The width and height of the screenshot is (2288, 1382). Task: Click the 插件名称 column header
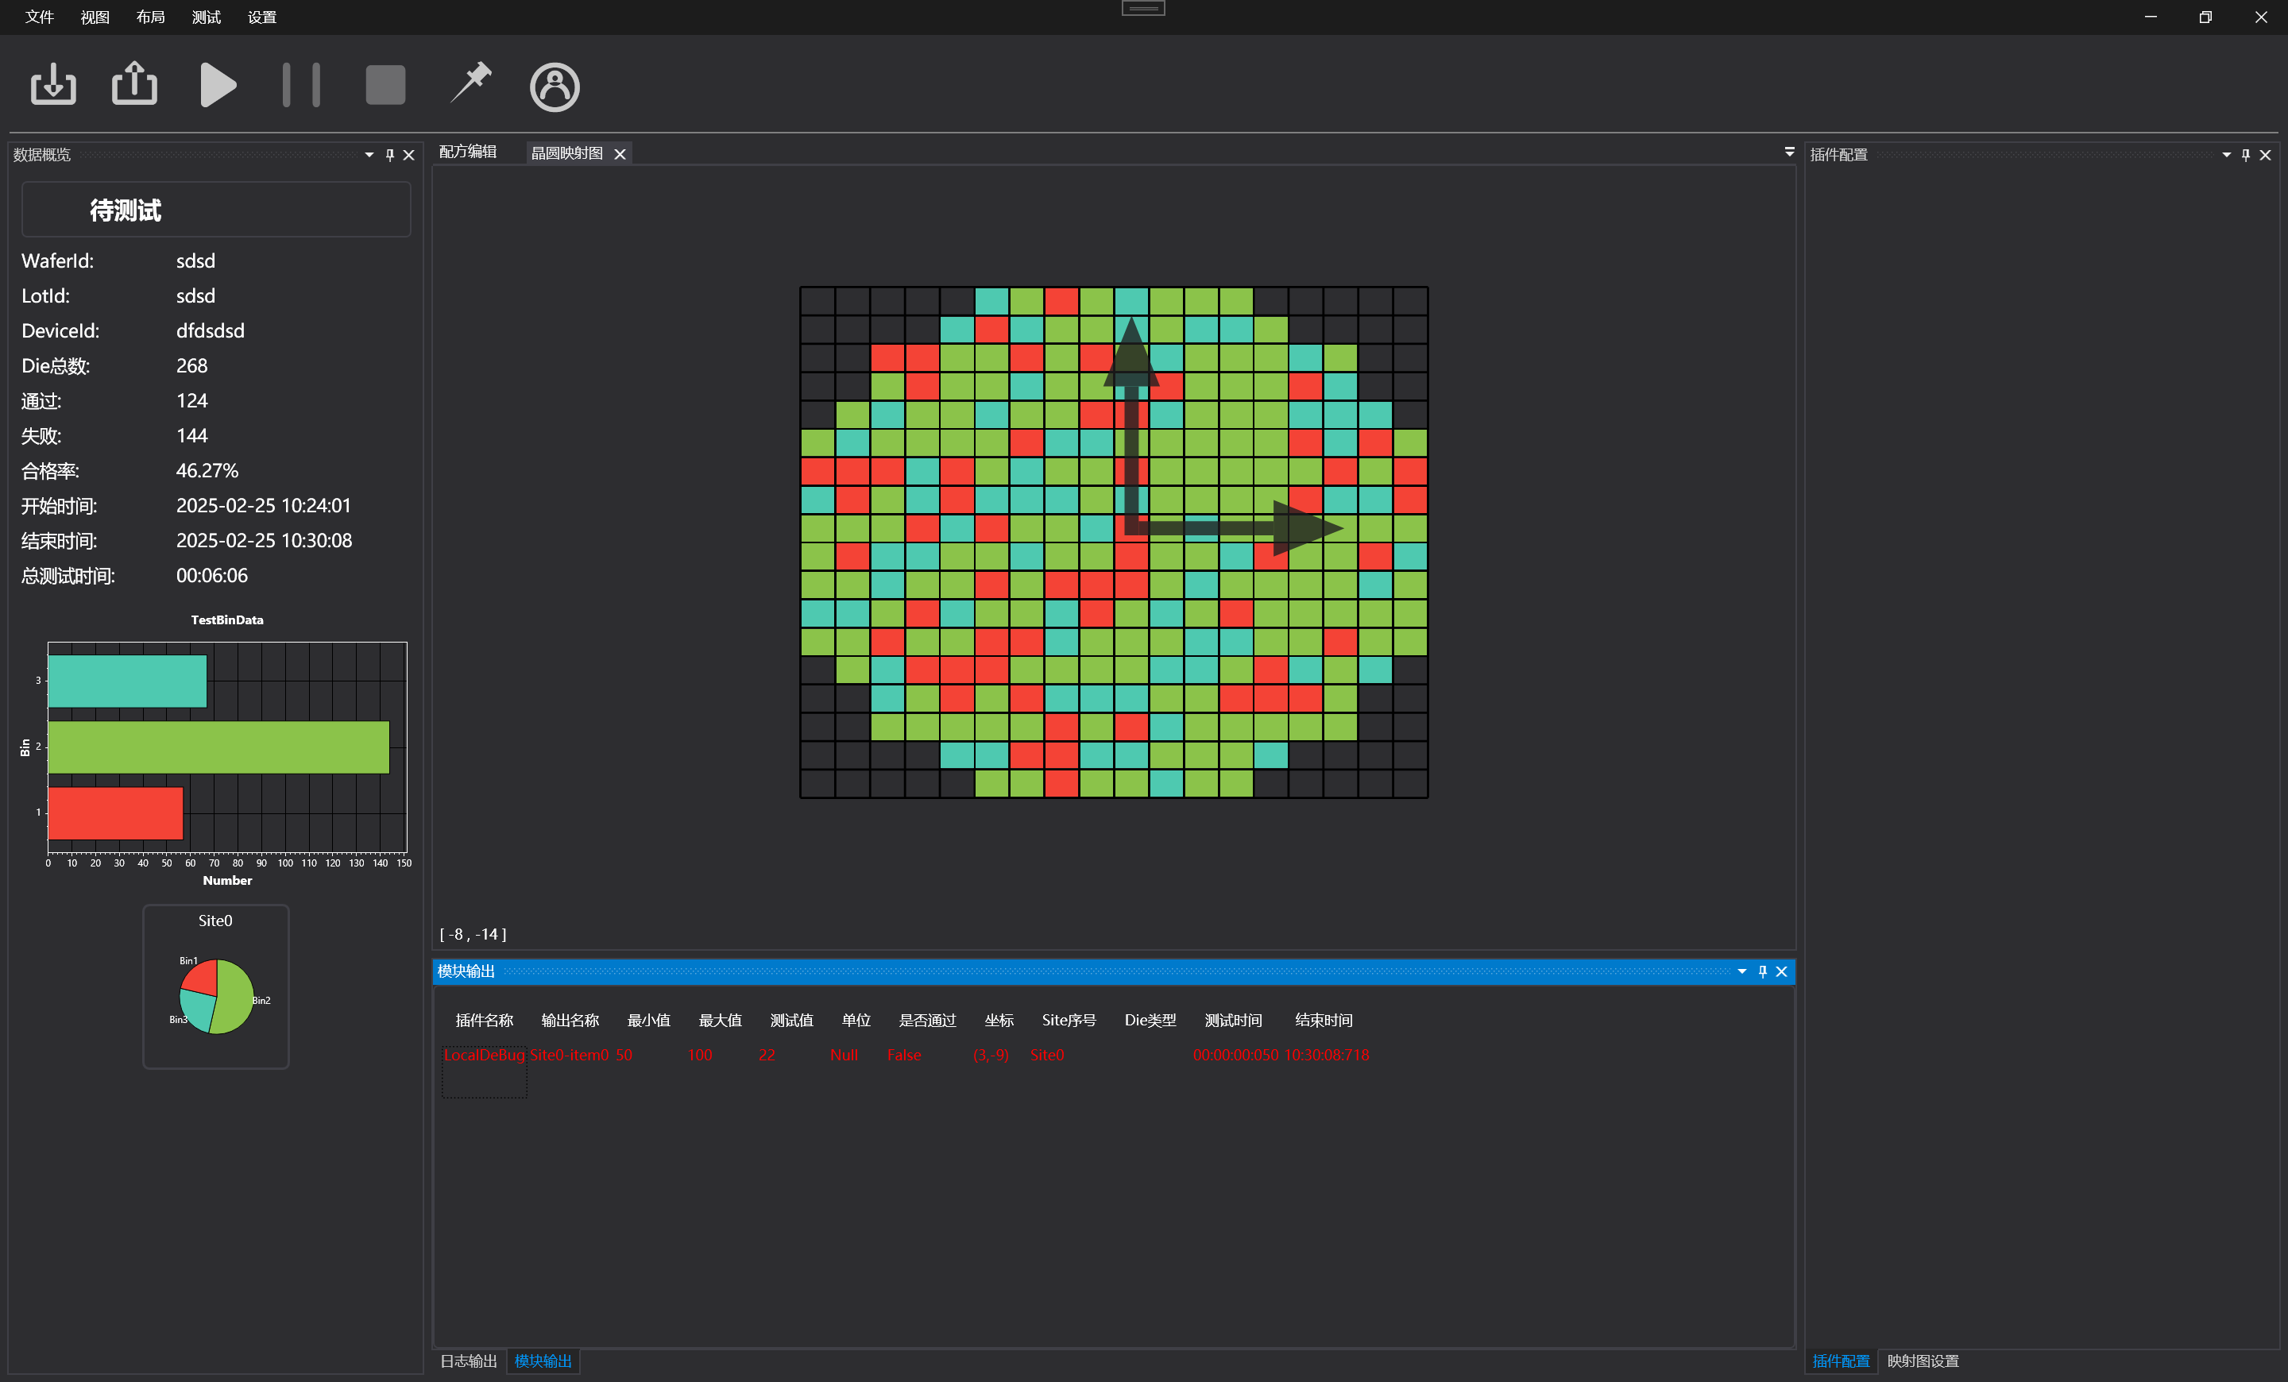tap(485, 1021)
